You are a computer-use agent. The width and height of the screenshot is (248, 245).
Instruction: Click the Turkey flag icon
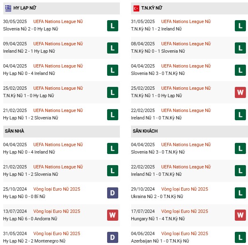coord(136,8)
